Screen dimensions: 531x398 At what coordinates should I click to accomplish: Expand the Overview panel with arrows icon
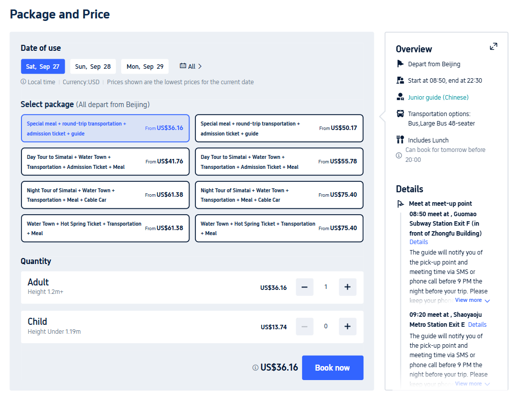(493, 46)
